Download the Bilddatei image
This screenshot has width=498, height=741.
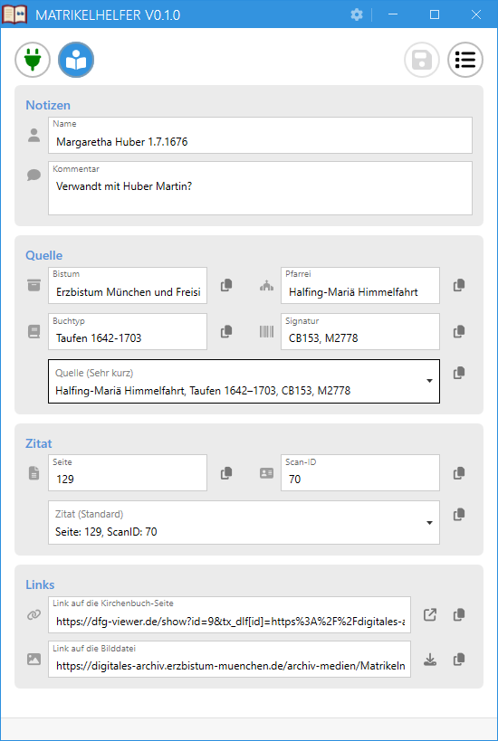coord(430,660)
